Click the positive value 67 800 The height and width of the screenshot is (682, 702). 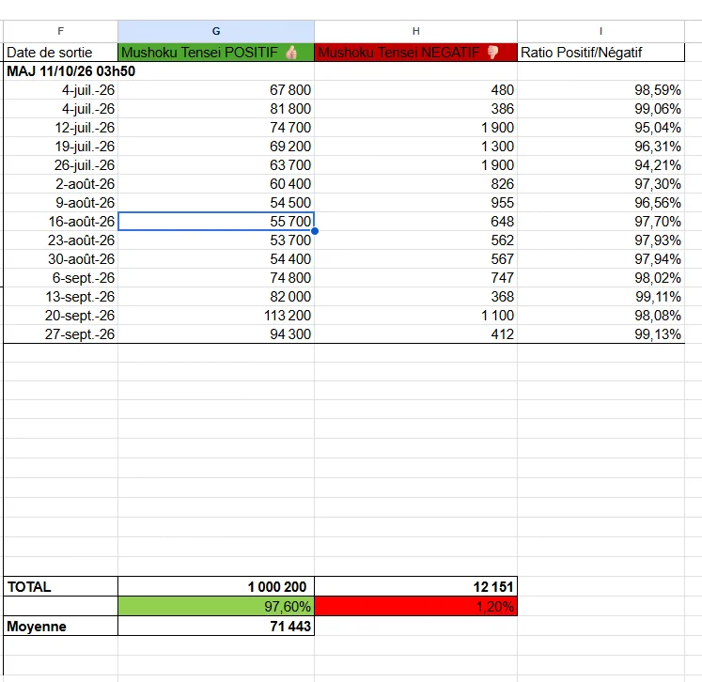(x=216, y=90)
